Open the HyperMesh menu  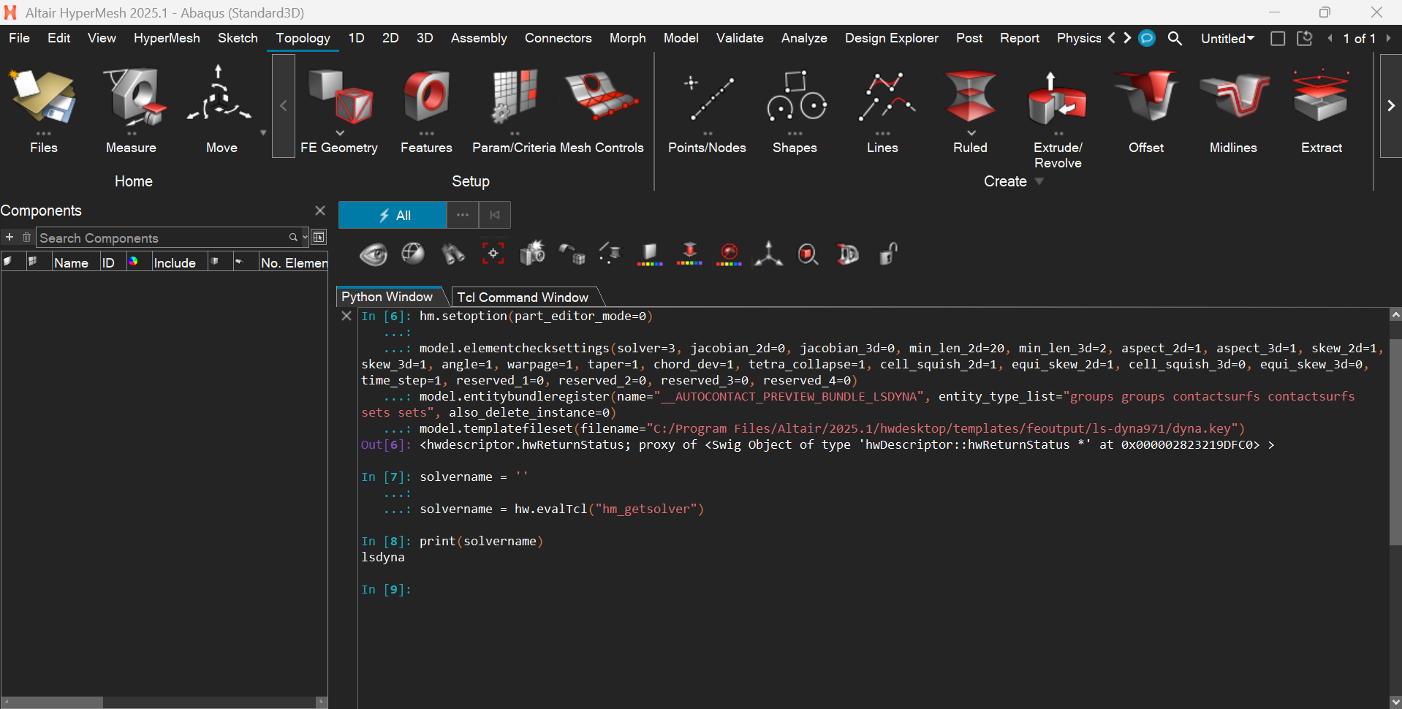[x=167, y=38]
